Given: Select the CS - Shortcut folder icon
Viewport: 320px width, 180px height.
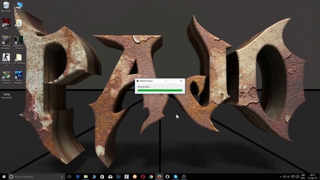Looking at the screenshot, I should [19, 59].
